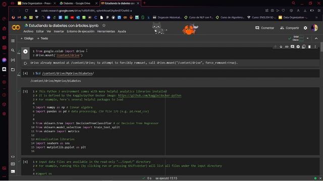Click the browser address bar URL
Image resolution: width=323 pixels, height=181 pixels.
(86, 11)
